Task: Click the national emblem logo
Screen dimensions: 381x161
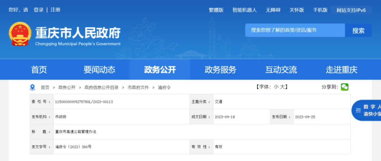Action: (20, 34)
